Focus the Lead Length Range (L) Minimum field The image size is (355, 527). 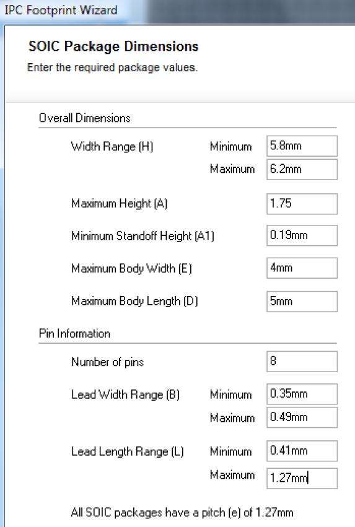point(302,451)
